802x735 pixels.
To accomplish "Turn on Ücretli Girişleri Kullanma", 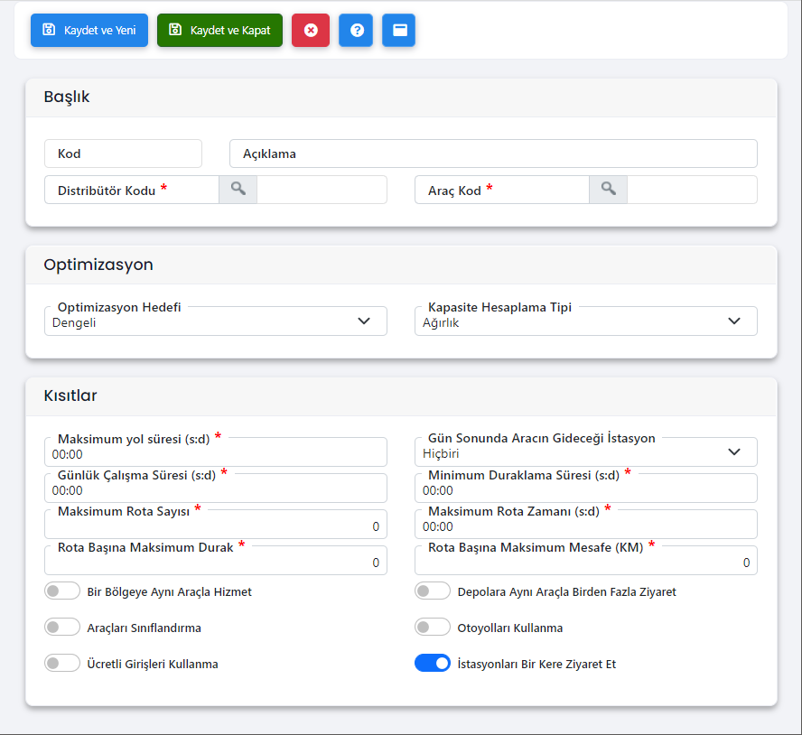I will [62, 663].
